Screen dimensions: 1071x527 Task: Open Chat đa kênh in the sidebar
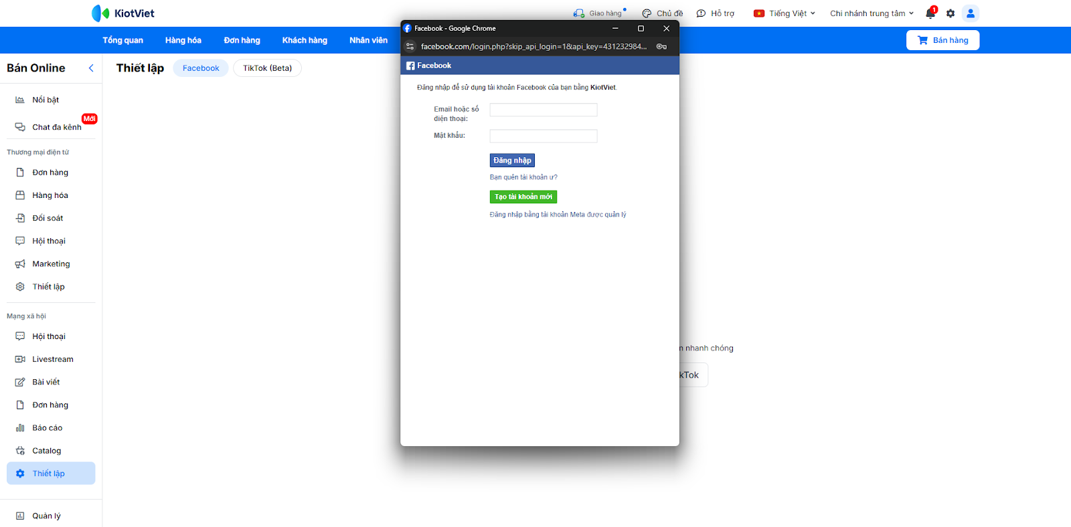click(x=51, y=127)
